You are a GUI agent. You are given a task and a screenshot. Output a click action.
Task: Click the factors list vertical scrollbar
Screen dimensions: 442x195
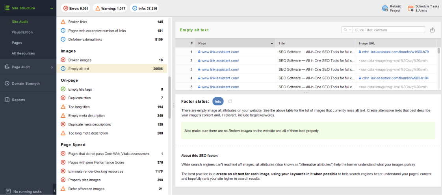pos(169,97)
